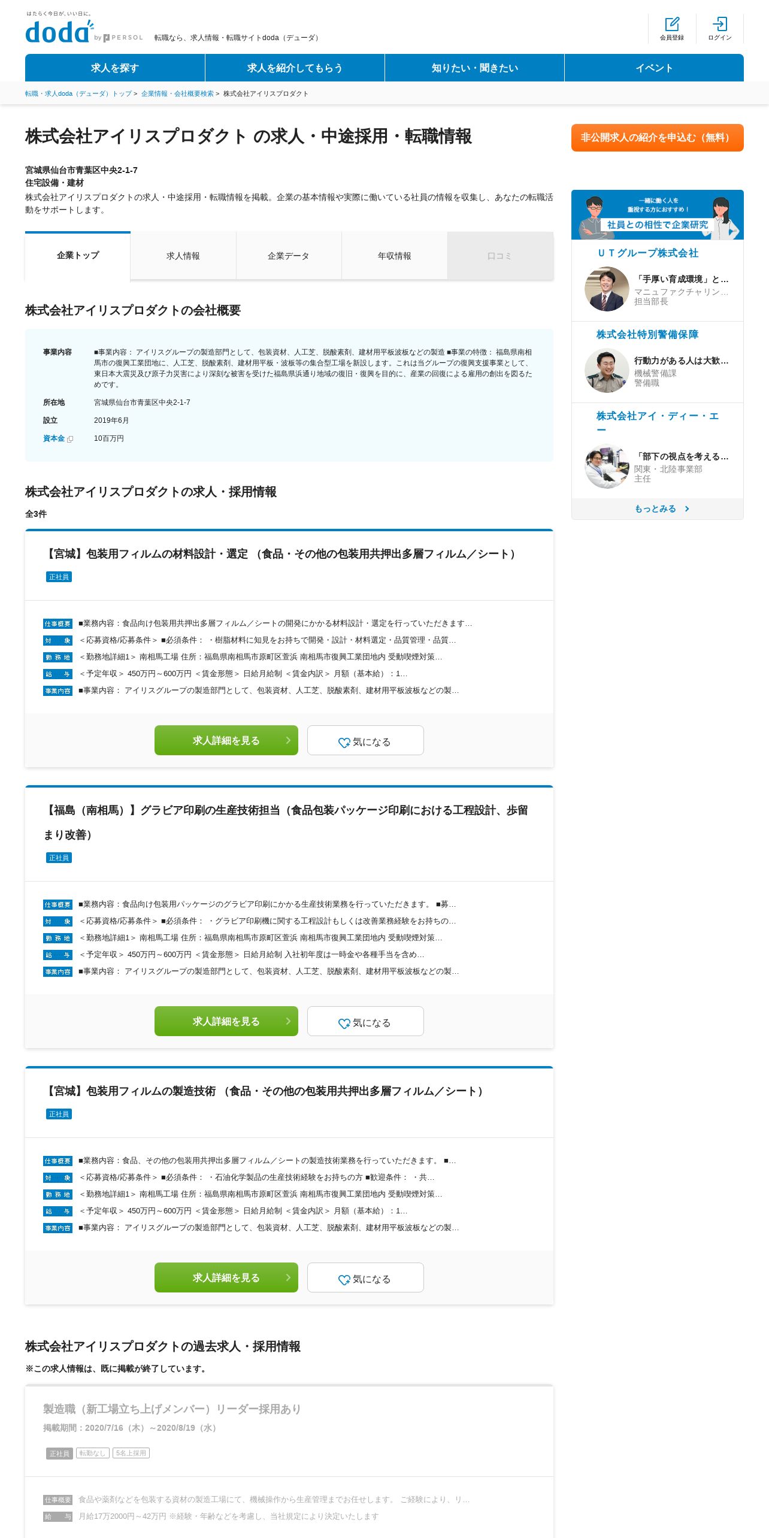This screenshot has width=769, height=1538.
Task: Click 特別警備保障 employee photo
Action: pyautogui.click(x=607, y=370)
